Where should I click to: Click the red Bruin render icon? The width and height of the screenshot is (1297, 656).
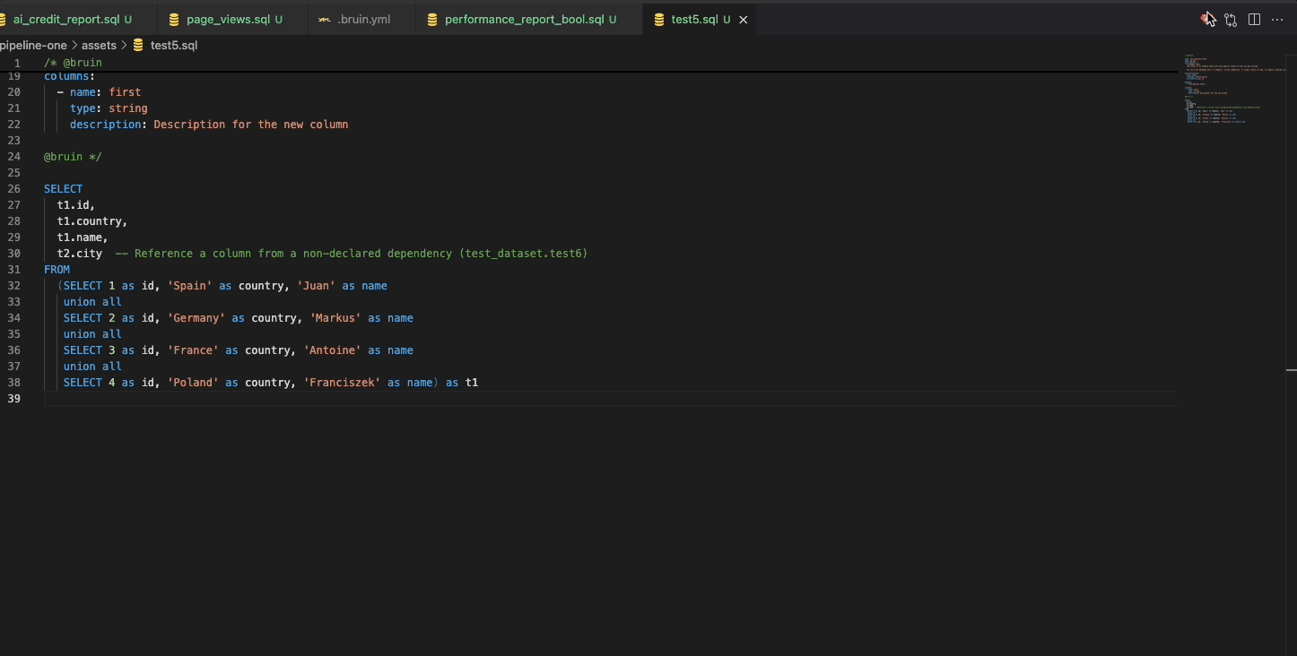coord(1207,19)
